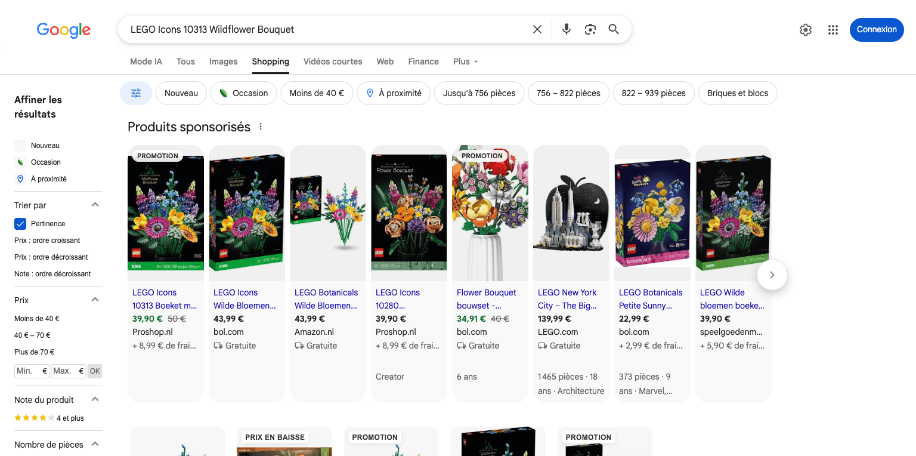Open LEGO Botanicals Petite Sunny product link
Viewport: 916px width, 456px height.
pyautogui.click(x=651, y=299)
